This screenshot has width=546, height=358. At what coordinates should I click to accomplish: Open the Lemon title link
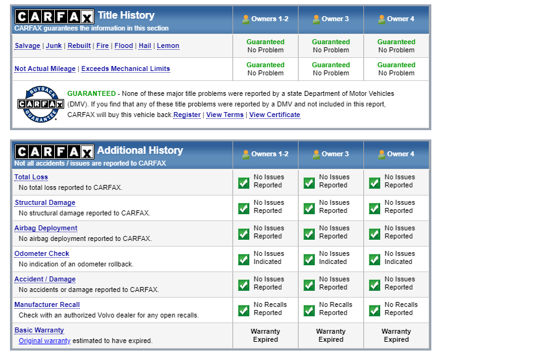coord(168,45)
